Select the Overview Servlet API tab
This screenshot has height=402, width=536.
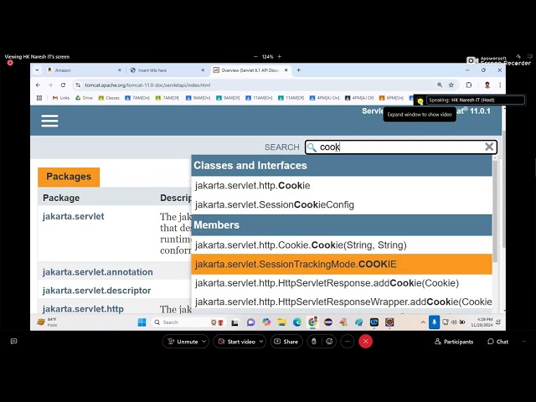(250, 70)
